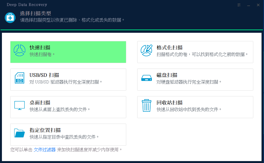This screenshot has height=163, width=264.
Task: Click the Quick Scan (快速扫描) pie icon
Action: 20,50
